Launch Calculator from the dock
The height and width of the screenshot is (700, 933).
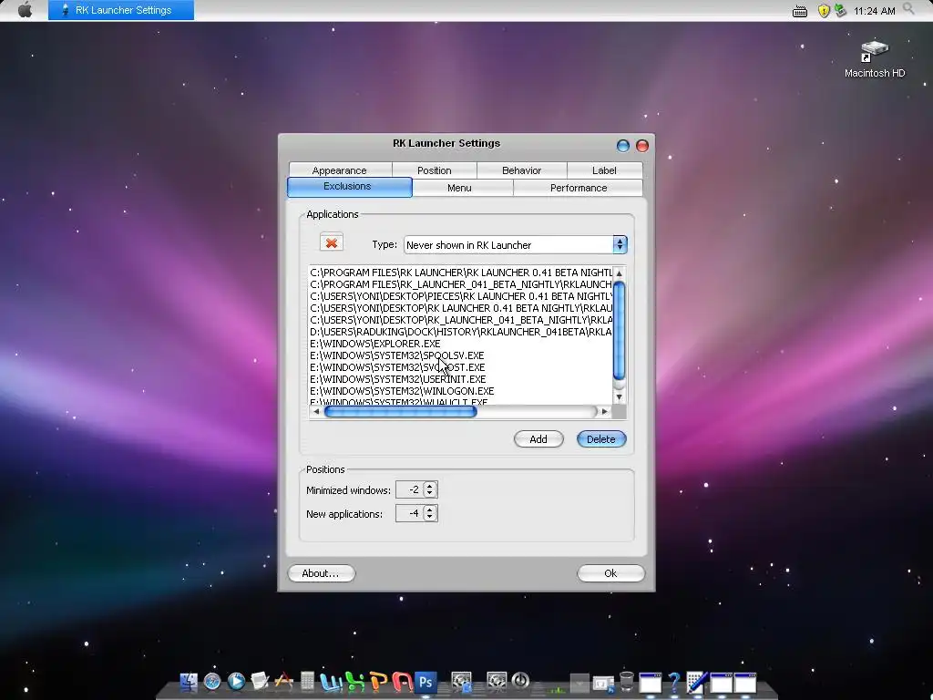coord(308,681)
